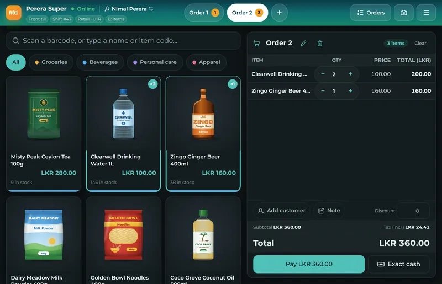442x284 pixels.
Task: Add Clearwell Drinking Water 1L card
Action: tap(123, 133)
